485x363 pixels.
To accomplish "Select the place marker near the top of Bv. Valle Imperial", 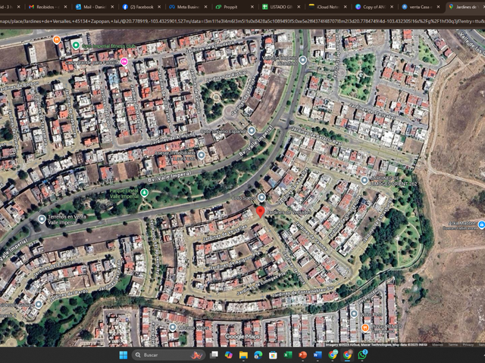I will (x=303, y=60).
